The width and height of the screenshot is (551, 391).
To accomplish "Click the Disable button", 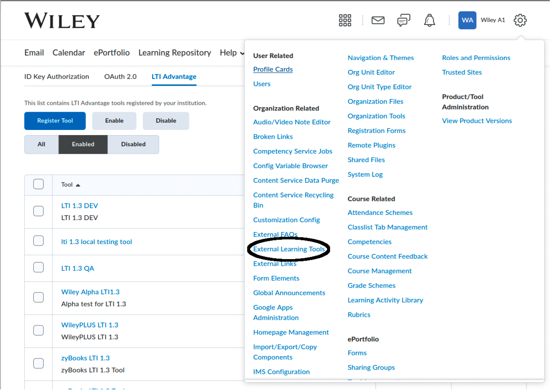I will click(166, 121).
